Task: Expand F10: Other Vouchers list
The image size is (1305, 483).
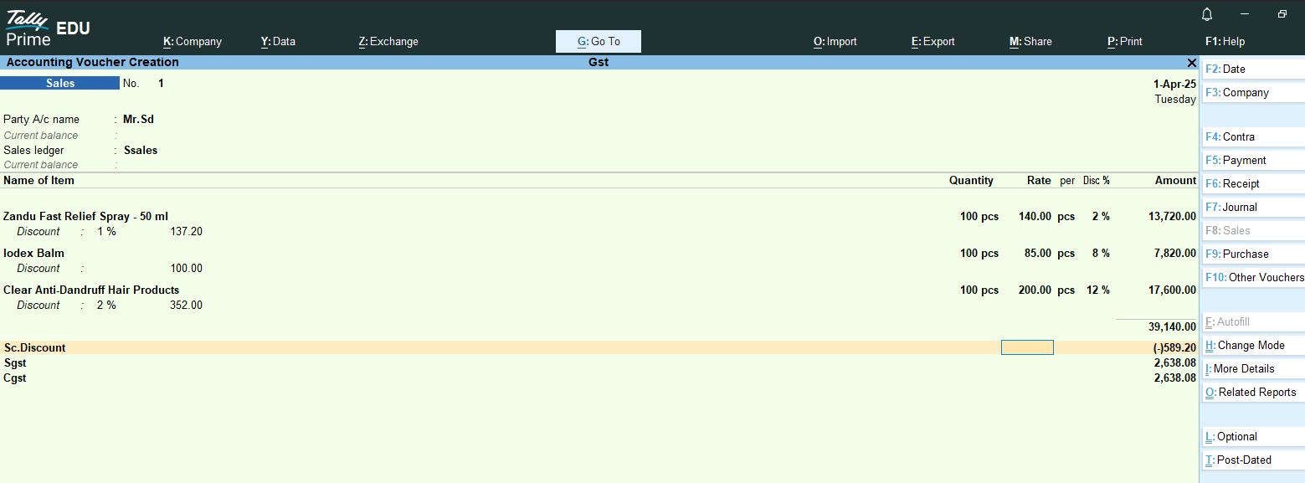Action: tap(1254, 277)
